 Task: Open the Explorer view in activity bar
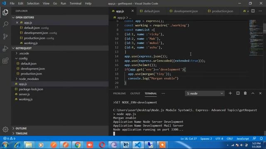click(5, 12)
